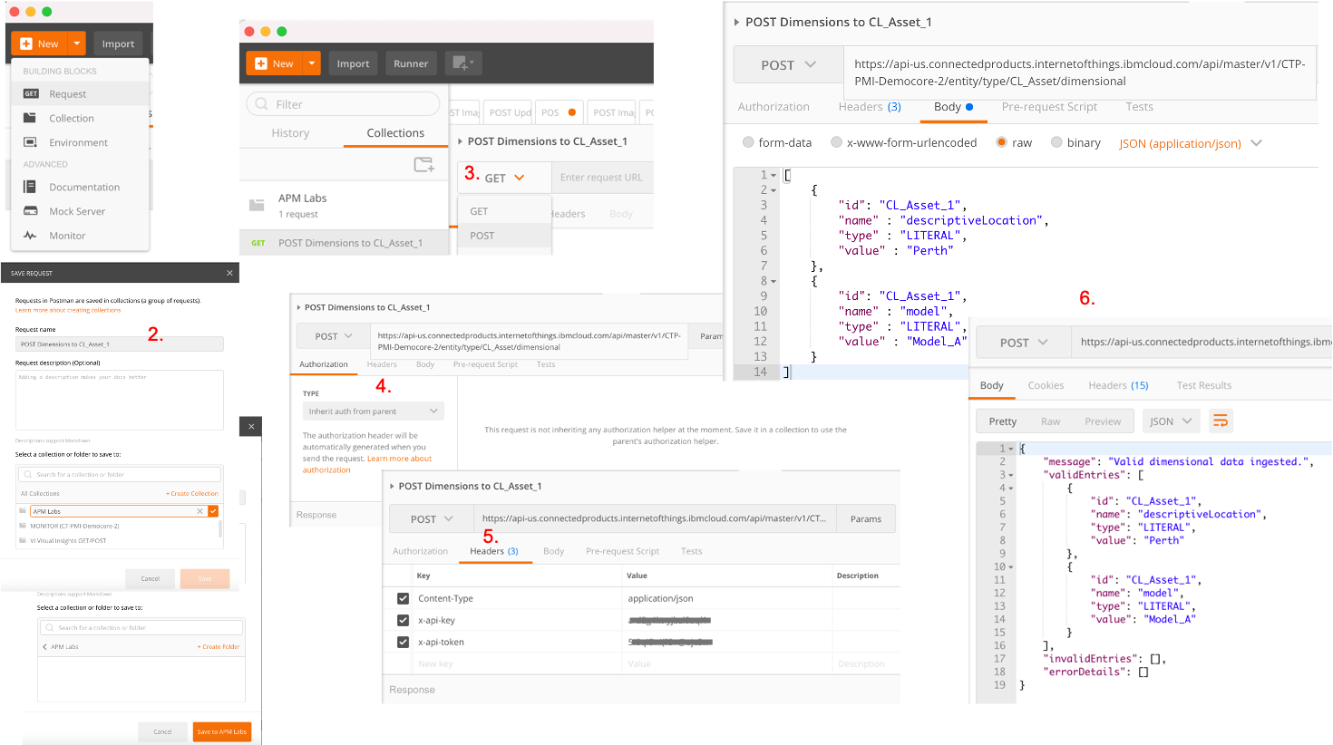This screenshot has height=745, width=1333.
Task: Click the Runner button in the toolbar
Action: (411, 63)
